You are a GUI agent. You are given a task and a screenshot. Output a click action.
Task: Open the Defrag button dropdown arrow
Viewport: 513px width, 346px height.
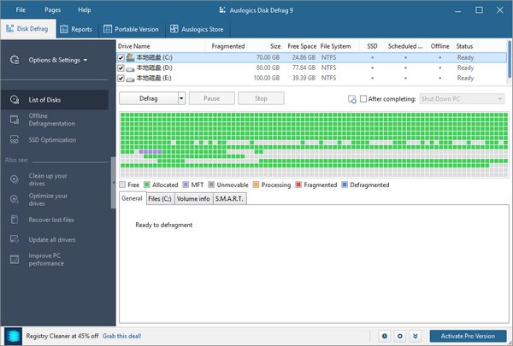pos(181,98)
